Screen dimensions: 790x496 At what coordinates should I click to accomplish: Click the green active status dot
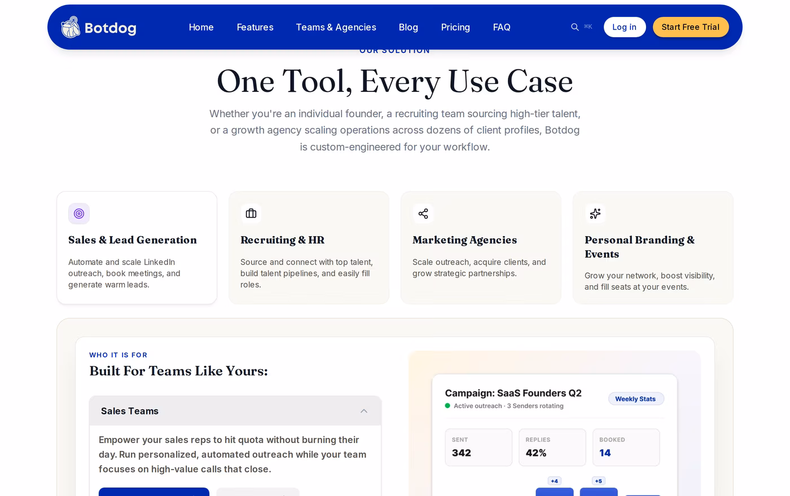pyautogui.click(x=447, y=406)
